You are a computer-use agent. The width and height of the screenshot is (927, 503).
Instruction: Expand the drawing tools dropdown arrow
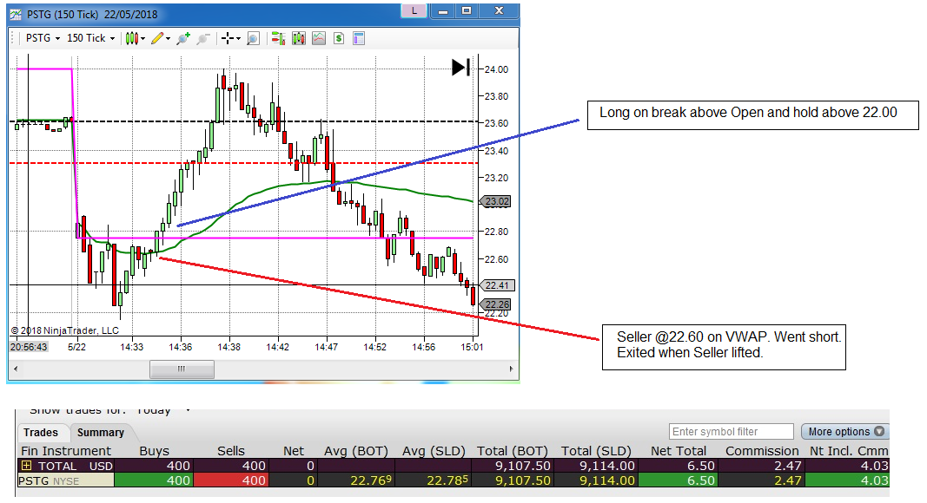tap(169, 39)
